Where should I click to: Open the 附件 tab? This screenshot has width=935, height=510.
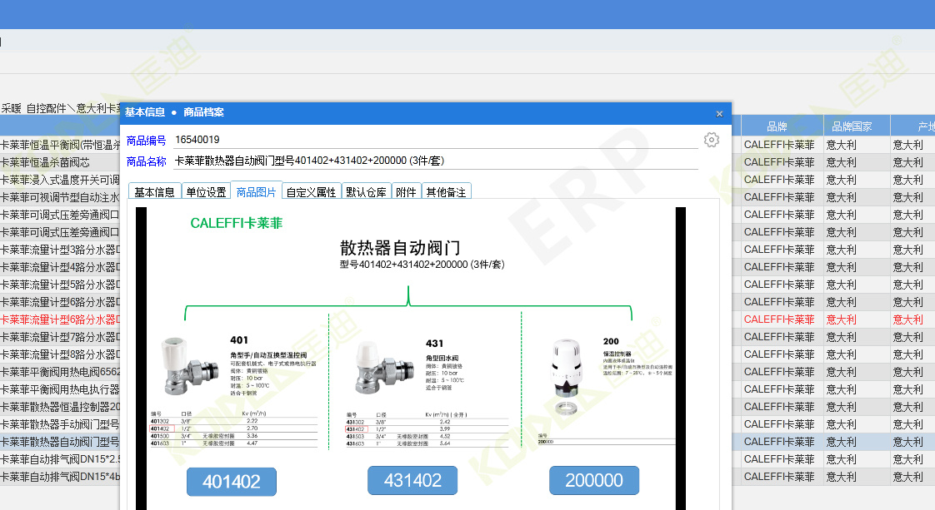(x=406, y=191)
